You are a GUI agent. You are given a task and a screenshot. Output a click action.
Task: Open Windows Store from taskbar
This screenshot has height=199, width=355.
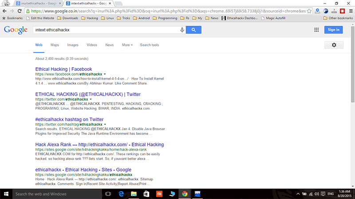pyautogui.click(x=146, y=194)
